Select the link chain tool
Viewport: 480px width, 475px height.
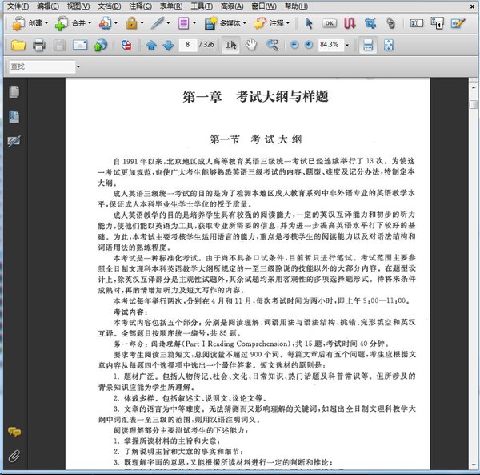(x=390, y=23)
